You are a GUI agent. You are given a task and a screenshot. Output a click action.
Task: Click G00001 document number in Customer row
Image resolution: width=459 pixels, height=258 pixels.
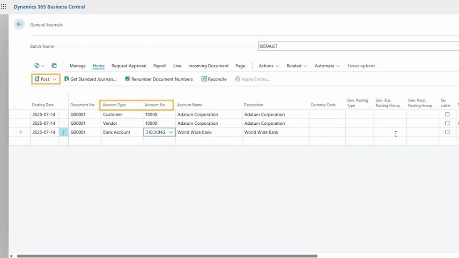(x=85, y=115)
